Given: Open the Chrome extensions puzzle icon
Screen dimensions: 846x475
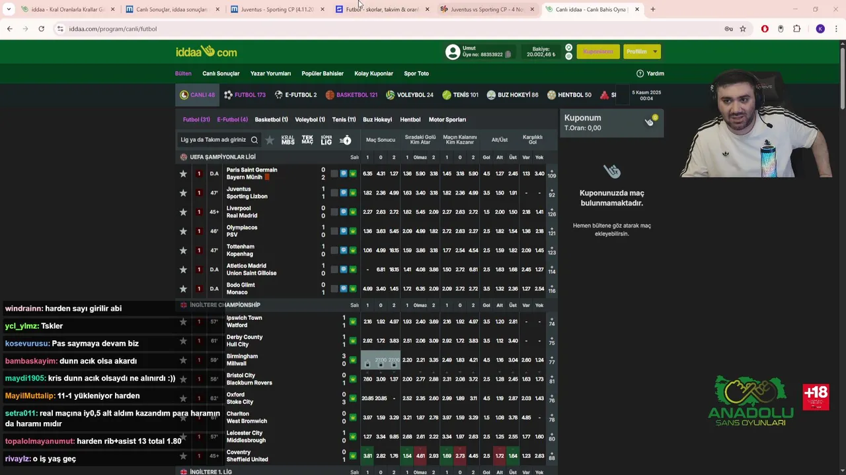Looking at the screenshot, I should 796,29.
